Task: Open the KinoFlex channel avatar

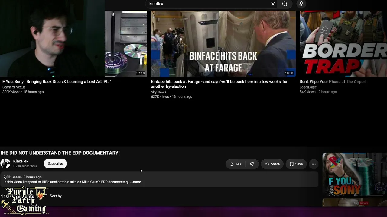Action: (5, 163)
